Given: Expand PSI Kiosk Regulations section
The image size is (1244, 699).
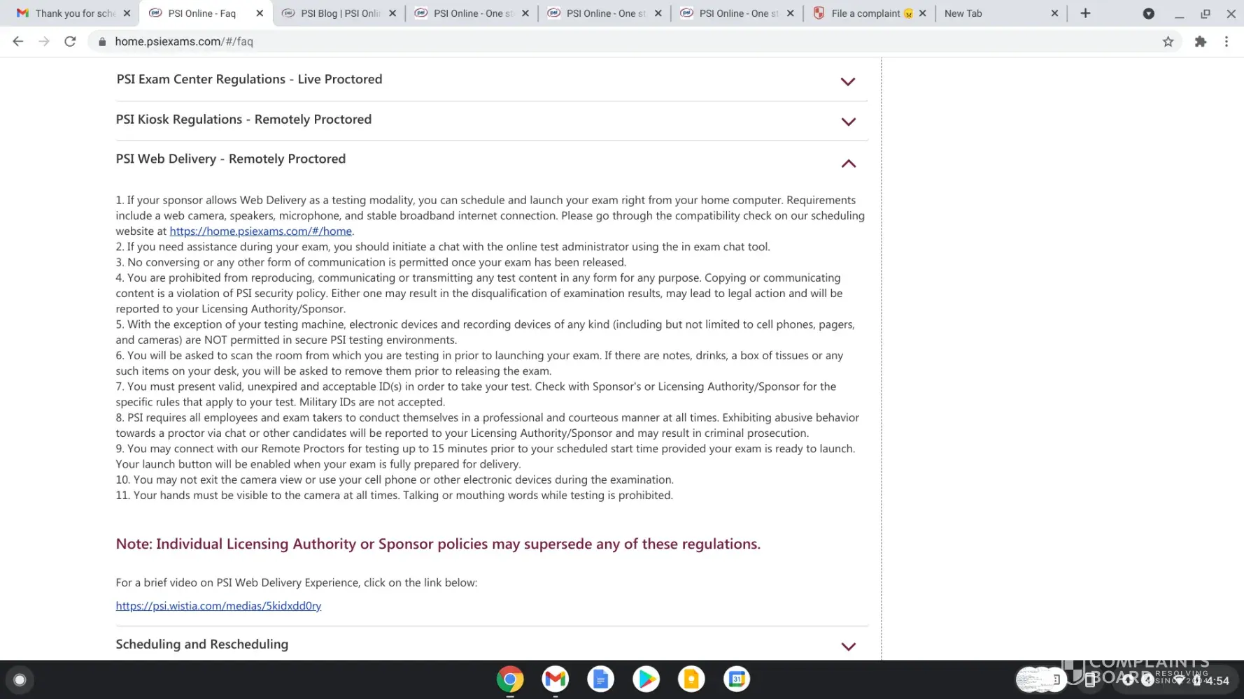Looking at the screenshot, I should (848, 122).
